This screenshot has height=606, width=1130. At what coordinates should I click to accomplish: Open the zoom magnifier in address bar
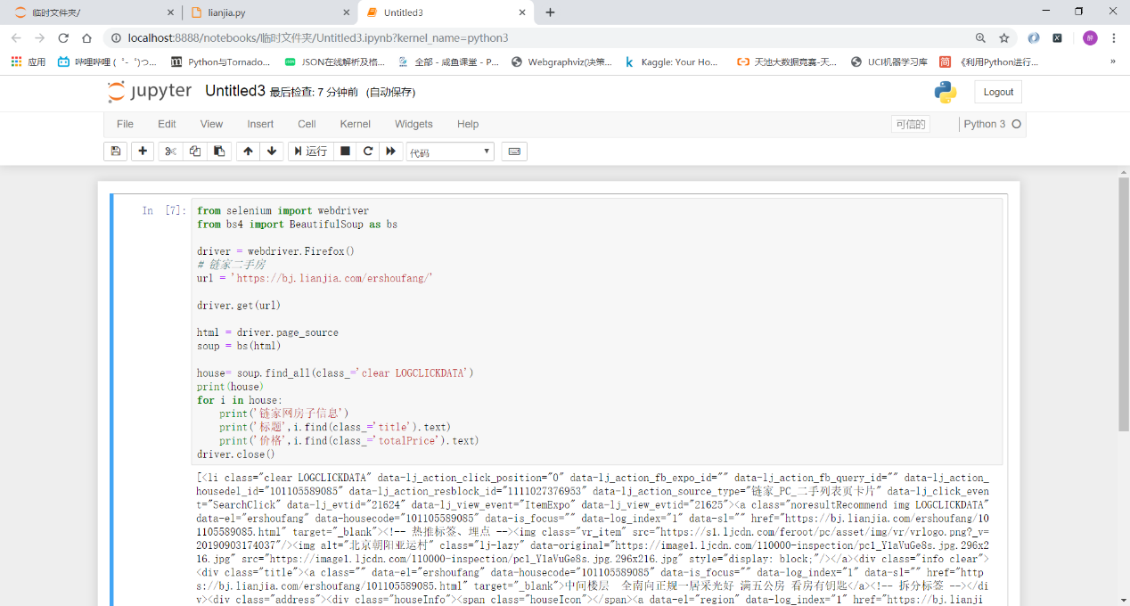(980, 38)
